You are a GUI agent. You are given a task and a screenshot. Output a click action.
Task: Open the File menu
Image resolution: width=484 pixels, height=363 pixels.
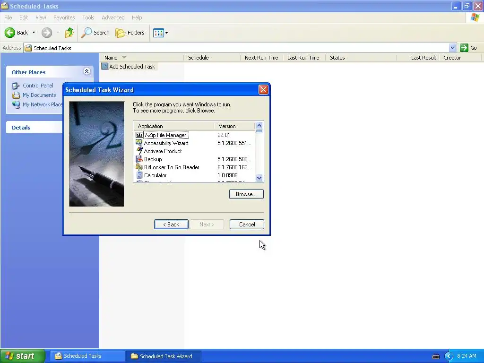[x=8, y=17]
